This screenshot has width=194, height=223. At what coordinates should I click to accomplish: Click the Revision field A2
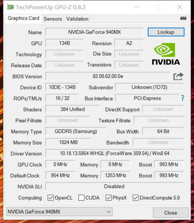tap(129, 43)
